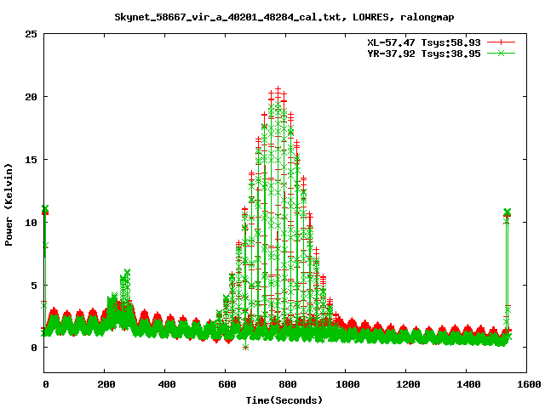This screenshot has height=408, width=545.
Task: Click the Power (Kelvin) y-axis label
Action: 9,205
